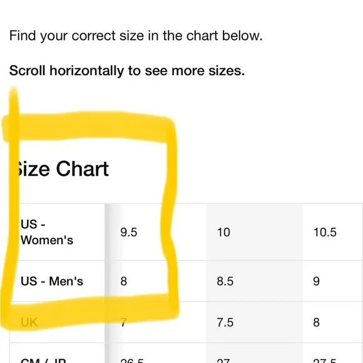Click 'Scroll horizontally to see more sizes' text
Image resolution: width=363 pixels, height=363 pixels.
[127, 71]
